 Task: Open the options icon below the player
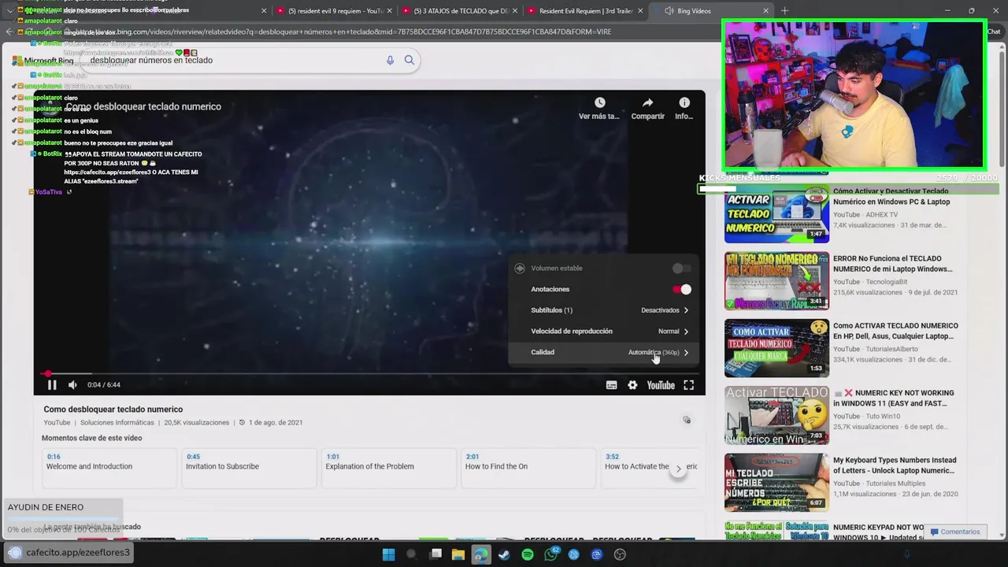[687, 421]
